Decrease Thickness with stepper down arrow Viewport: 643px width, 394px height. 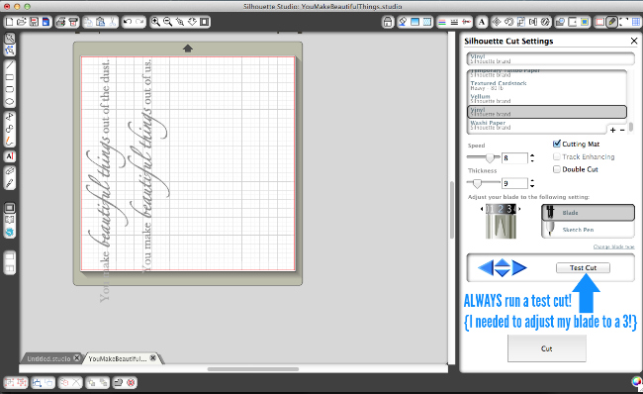[532, 186]
